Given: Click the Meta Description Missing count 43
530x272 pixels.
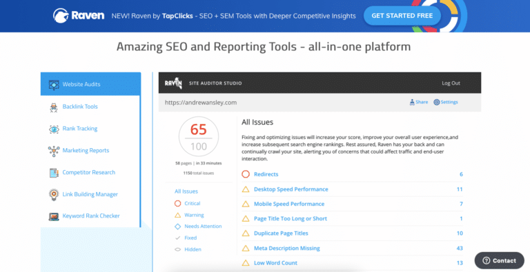Looking at the screenshot, I should [460, 249].
